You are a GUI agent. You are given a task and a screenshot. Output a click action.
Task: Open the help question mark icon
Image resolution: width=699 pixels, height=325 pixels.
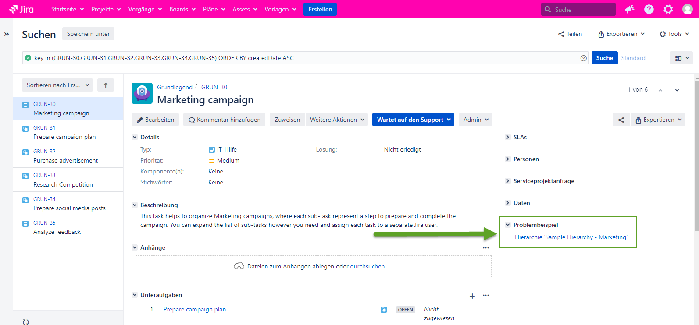pyautogui.click(x=649, y=9)
